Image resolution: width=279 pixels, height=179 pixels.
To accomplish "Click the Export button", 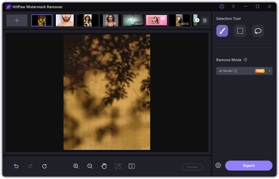I will pyautogui.click(x=249, y=165).
